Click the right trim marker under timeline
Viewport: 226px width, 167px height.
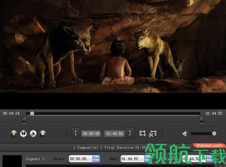point(202,120)
